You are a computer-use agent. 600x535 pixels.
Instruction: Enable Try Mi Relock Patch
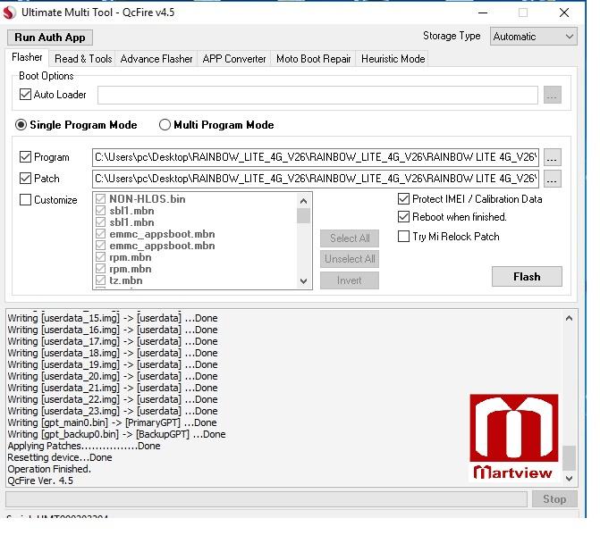tap(403, 237)
